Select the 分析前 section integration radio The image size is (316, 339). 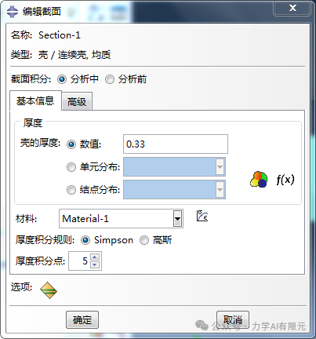tap(110, 79)
